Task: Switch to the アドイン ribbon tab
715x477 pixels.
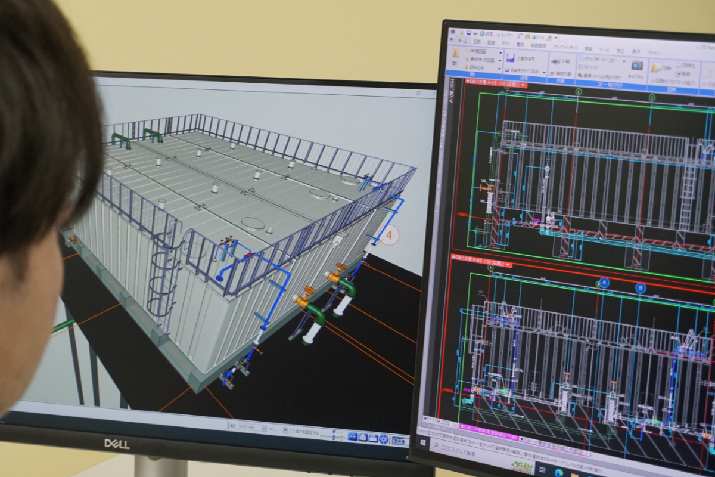Action: click(x=654, y=53)
